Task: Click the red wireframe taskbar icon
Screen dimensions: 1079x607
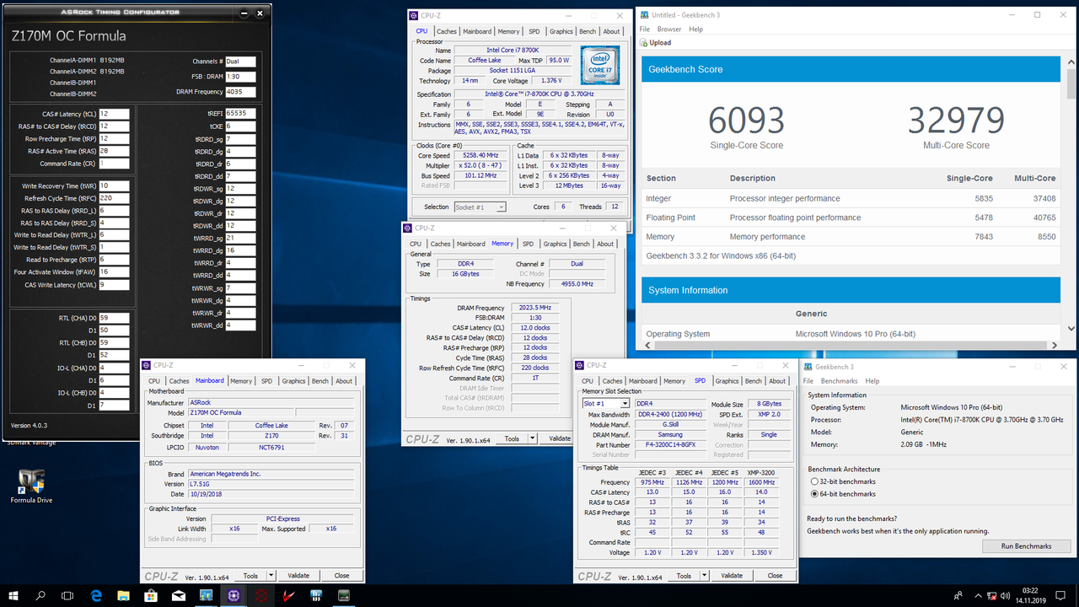Action: [261, 595]
